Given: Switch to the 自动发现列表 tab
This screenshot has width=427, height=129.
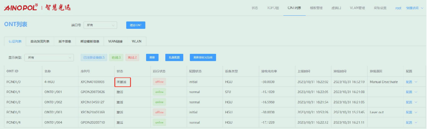Looking at the screenshot, I should [40, 41].
